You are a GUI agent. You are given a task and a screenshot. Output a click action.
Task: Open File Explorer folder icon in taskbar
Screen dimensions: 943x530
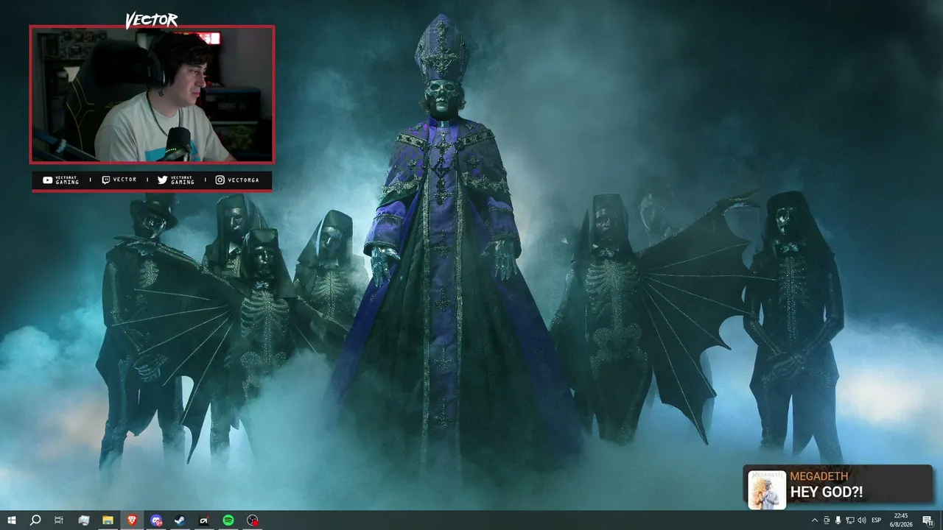[x=108, y=520]
